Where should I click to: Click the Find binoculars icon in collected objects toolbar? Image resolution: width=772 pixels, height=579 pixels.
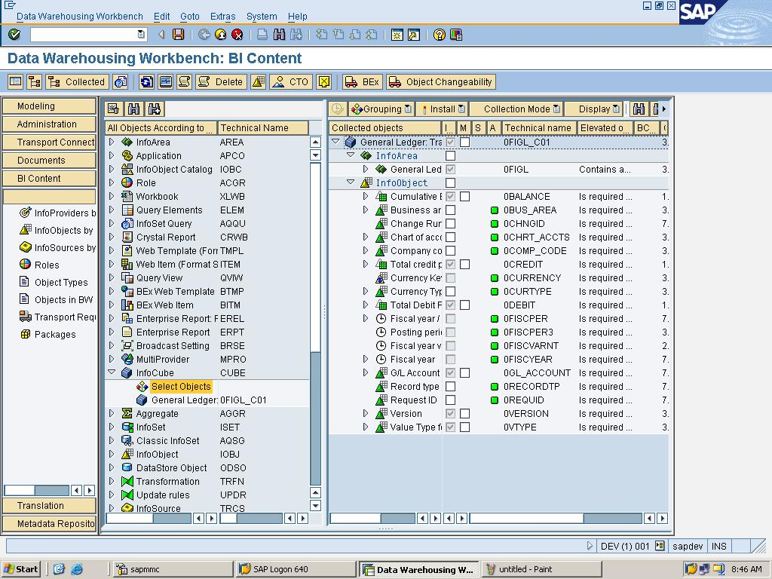click(639, 109)
